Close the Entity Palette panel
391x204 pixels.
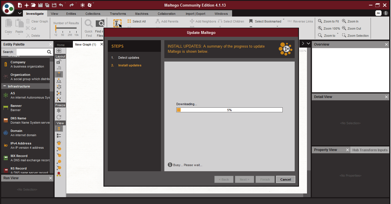pyautogui.click(x=51, y=44)
